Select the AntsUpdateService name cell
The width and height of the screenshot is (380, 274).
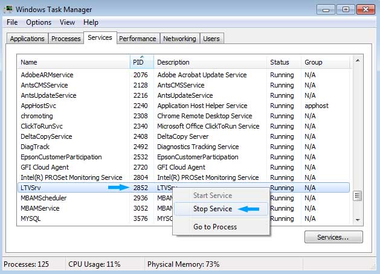point(48,95)
